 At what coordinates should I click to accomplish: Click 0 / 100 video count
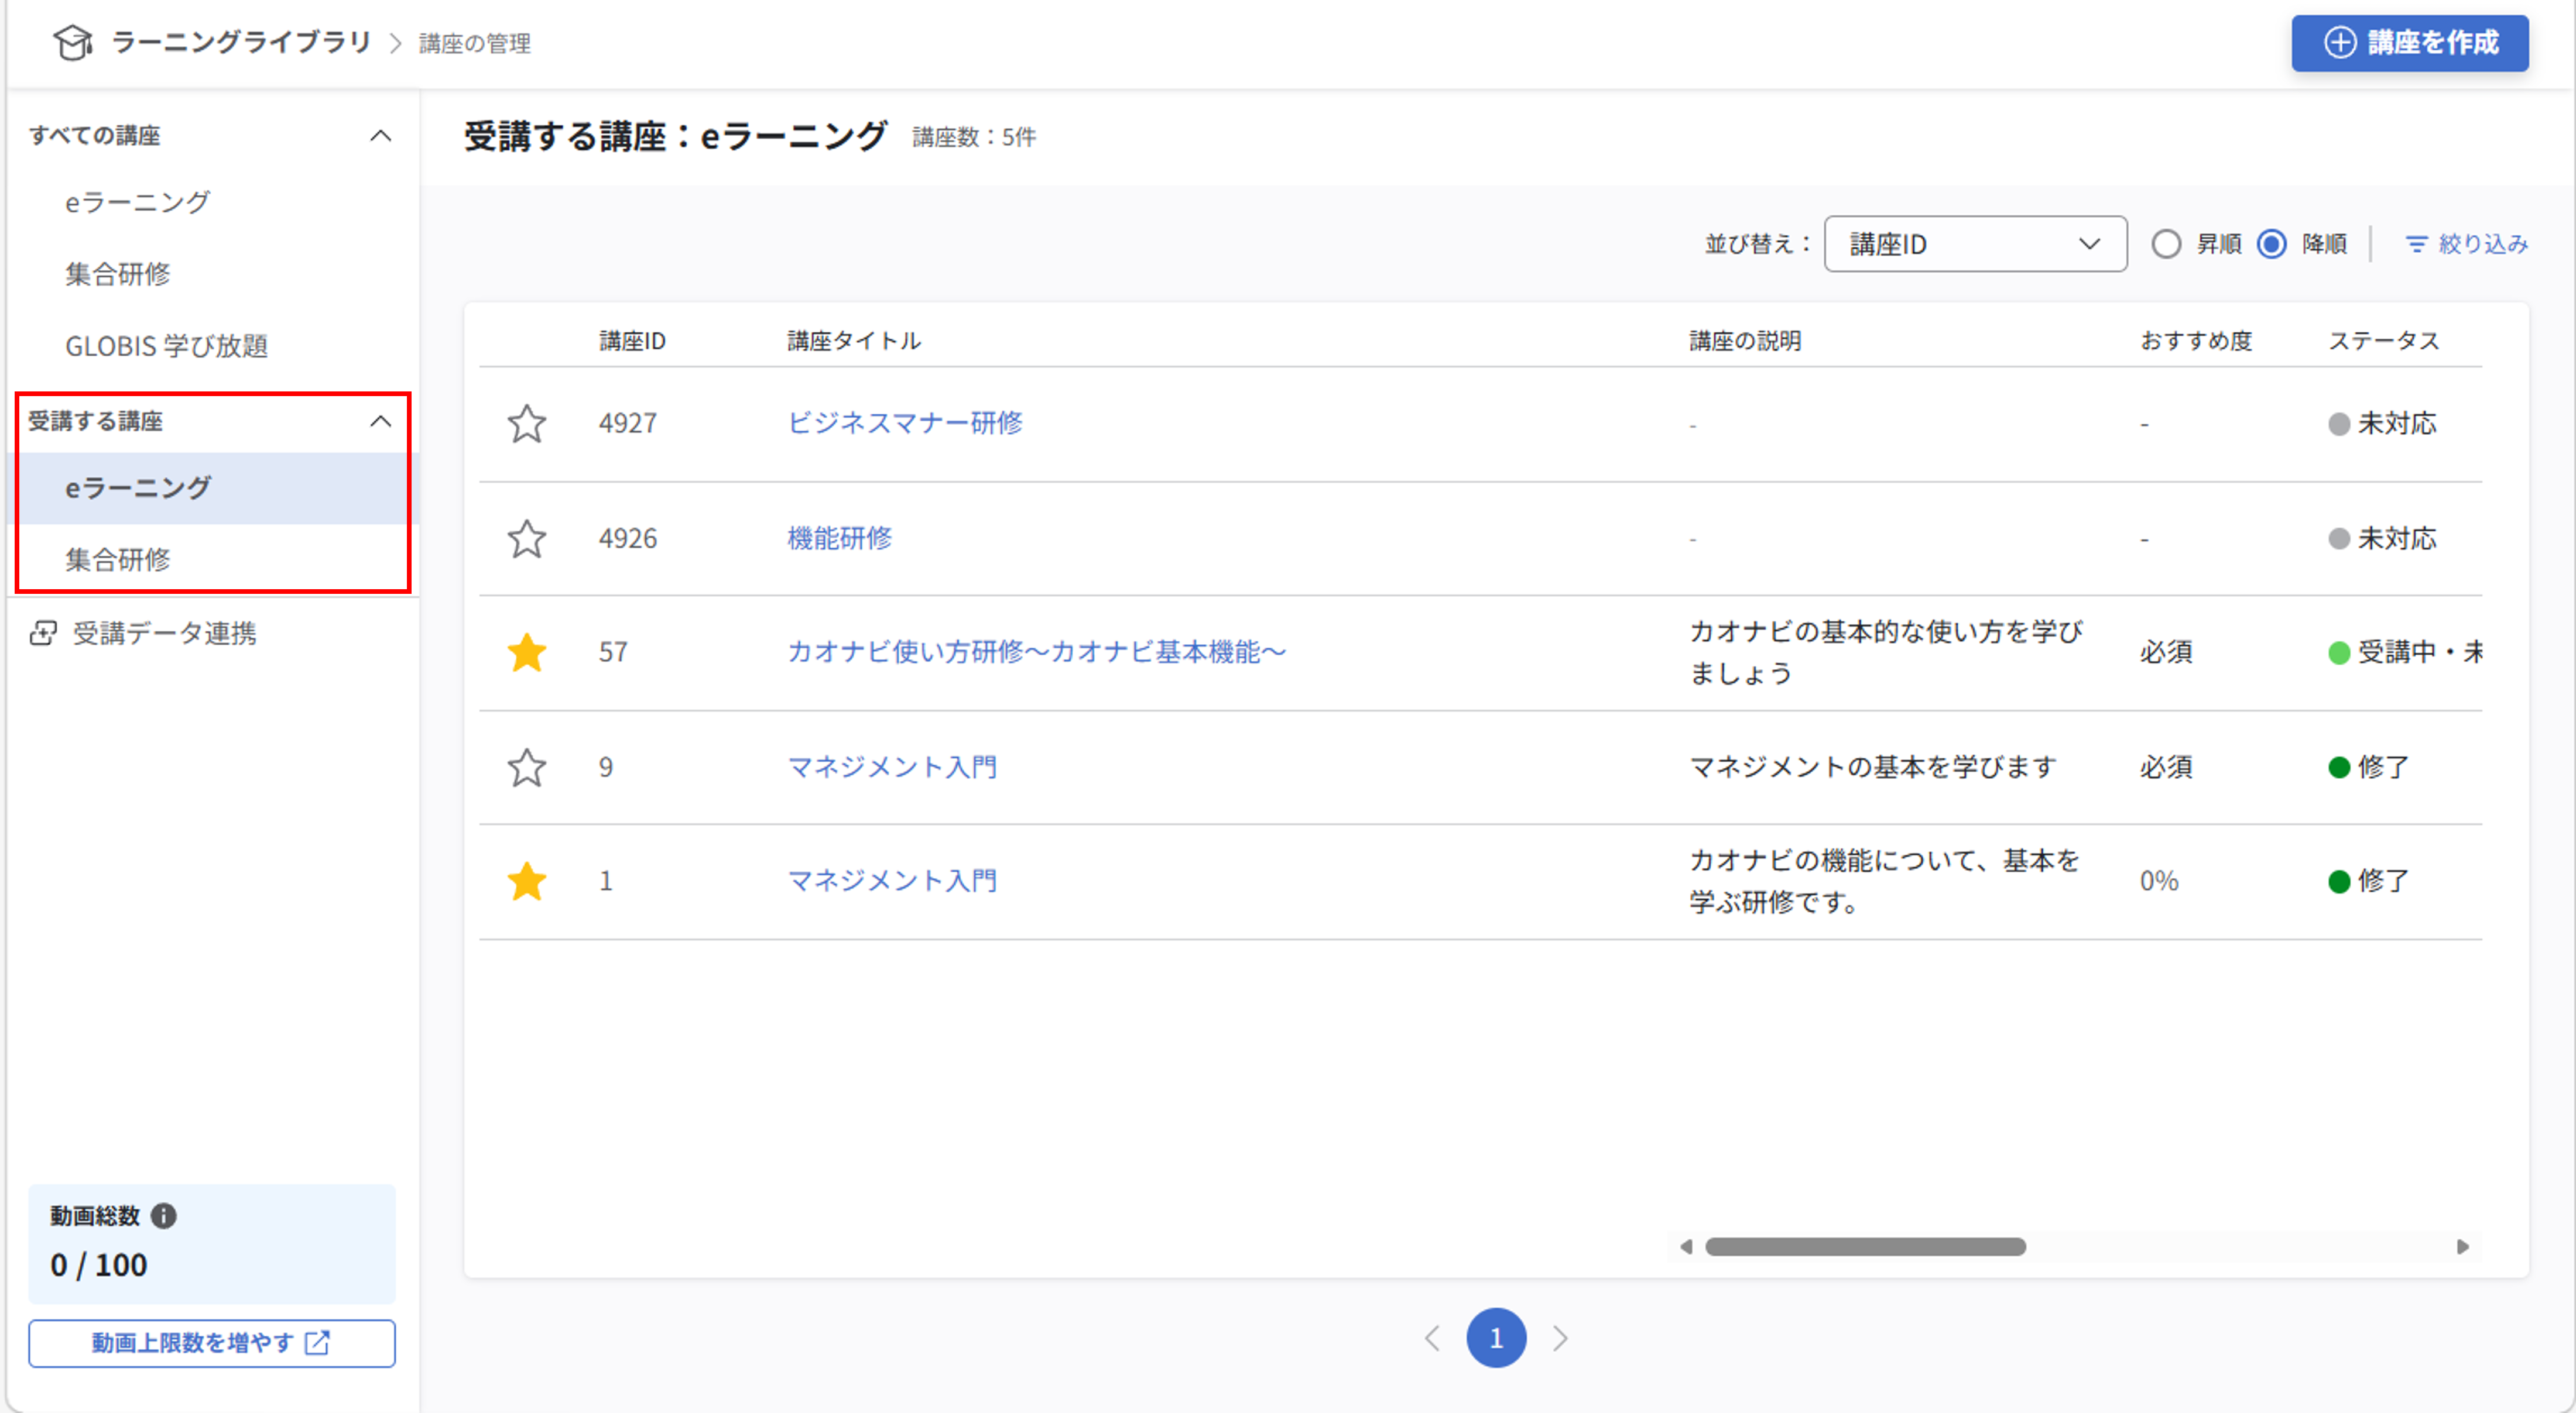99,1265
